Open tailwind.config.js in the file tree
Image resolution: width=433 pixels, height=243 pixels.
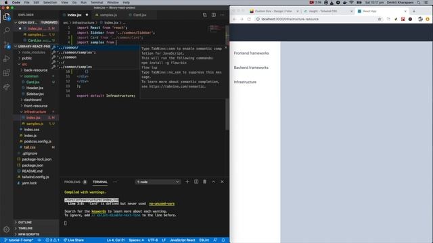35,177
